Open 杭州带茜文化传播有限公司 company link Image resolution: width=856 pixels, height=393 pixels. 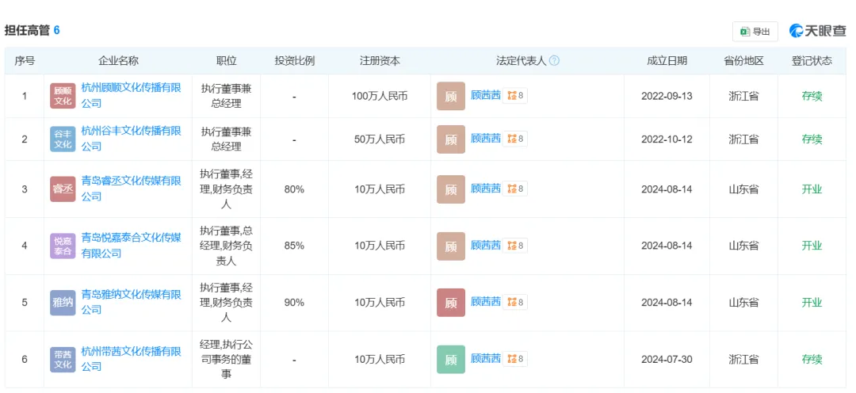coord(131,352)
